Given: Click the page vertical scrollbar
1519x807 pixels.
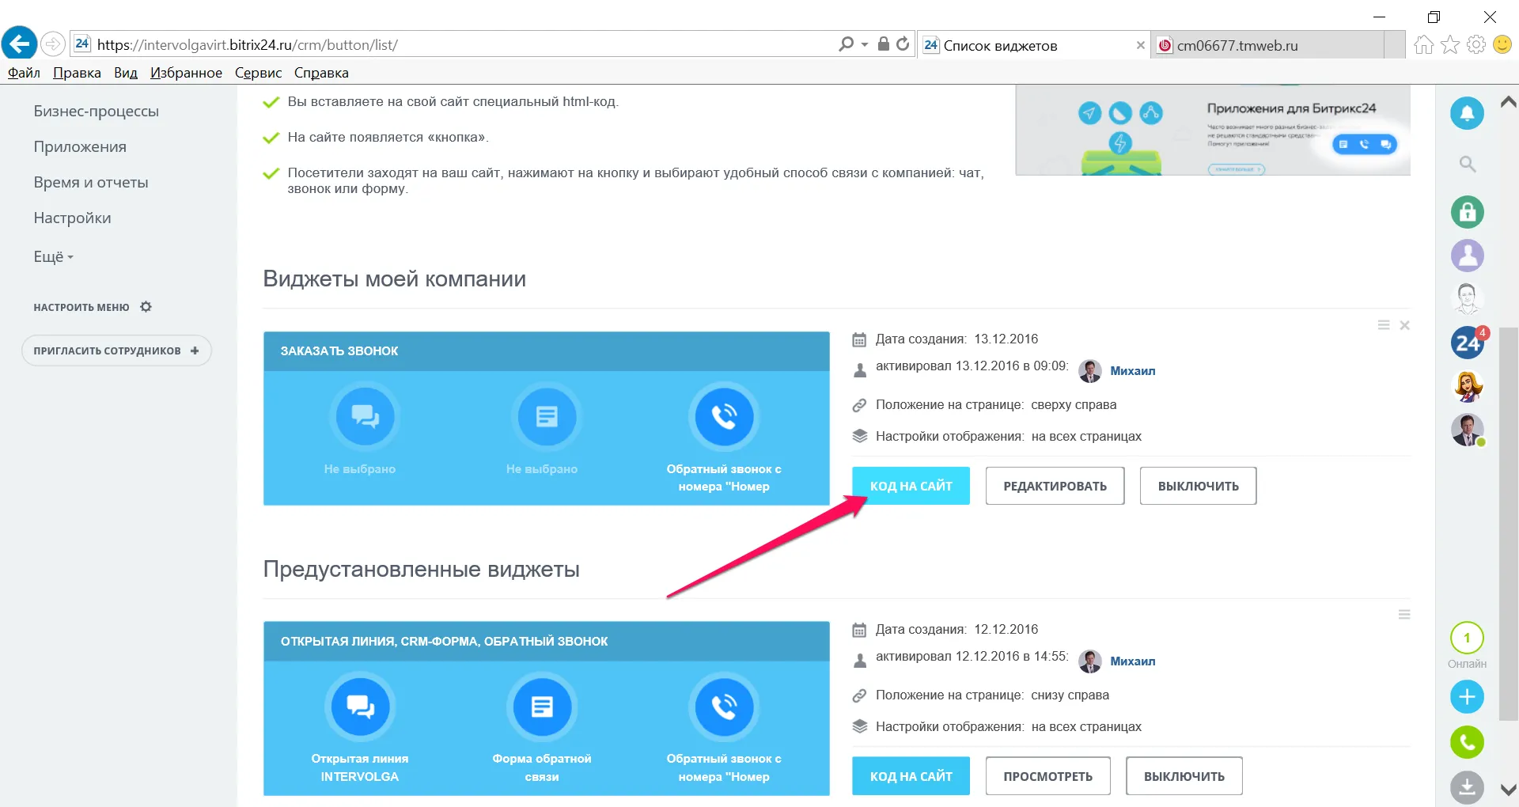Looking at the screenshot, I should 1508,522.
